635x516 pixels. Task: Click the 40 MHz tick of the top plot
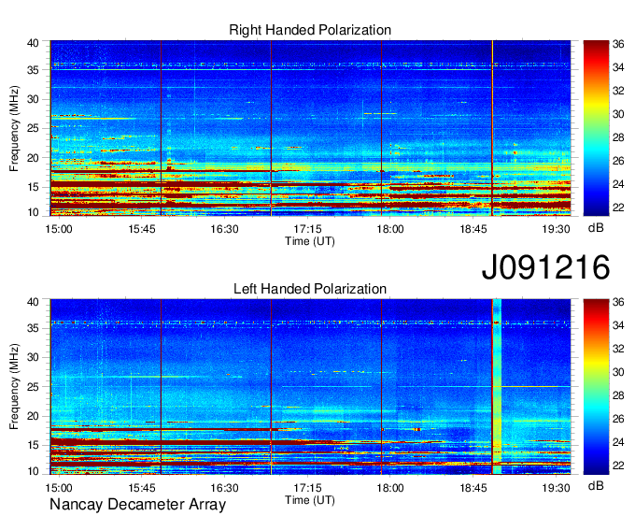[33, 43]
